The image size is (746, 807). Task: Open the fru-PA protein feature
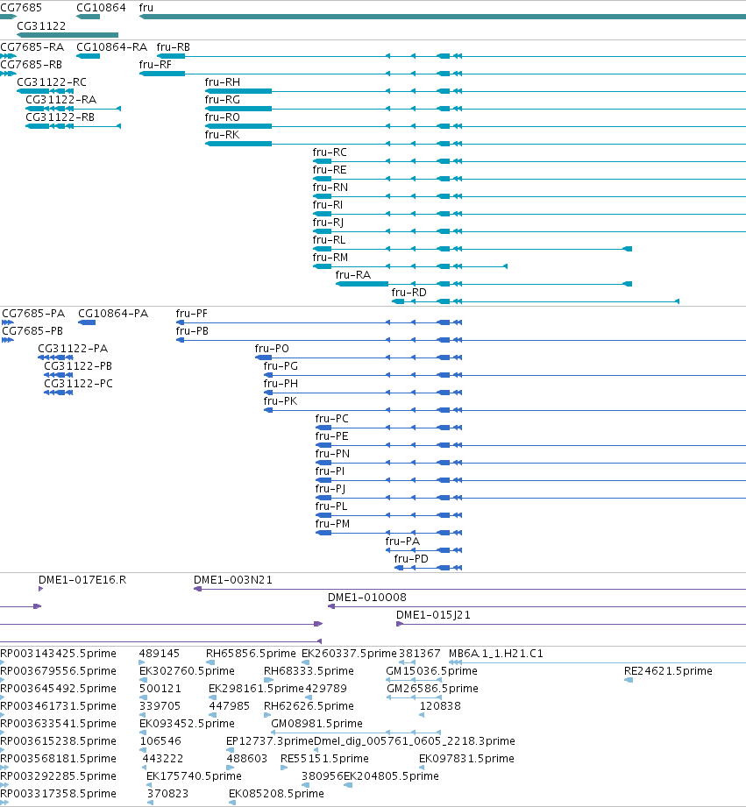(x=402, y=541)
